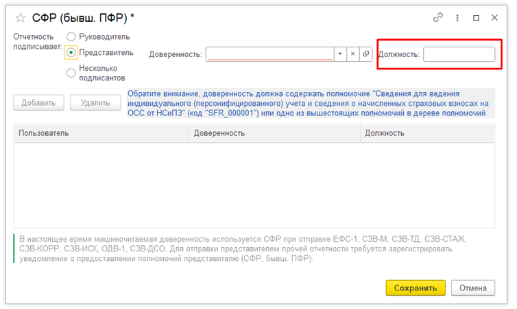Copy link to form using the chain icon
517x309 pixels.
[x=439, y=17]
